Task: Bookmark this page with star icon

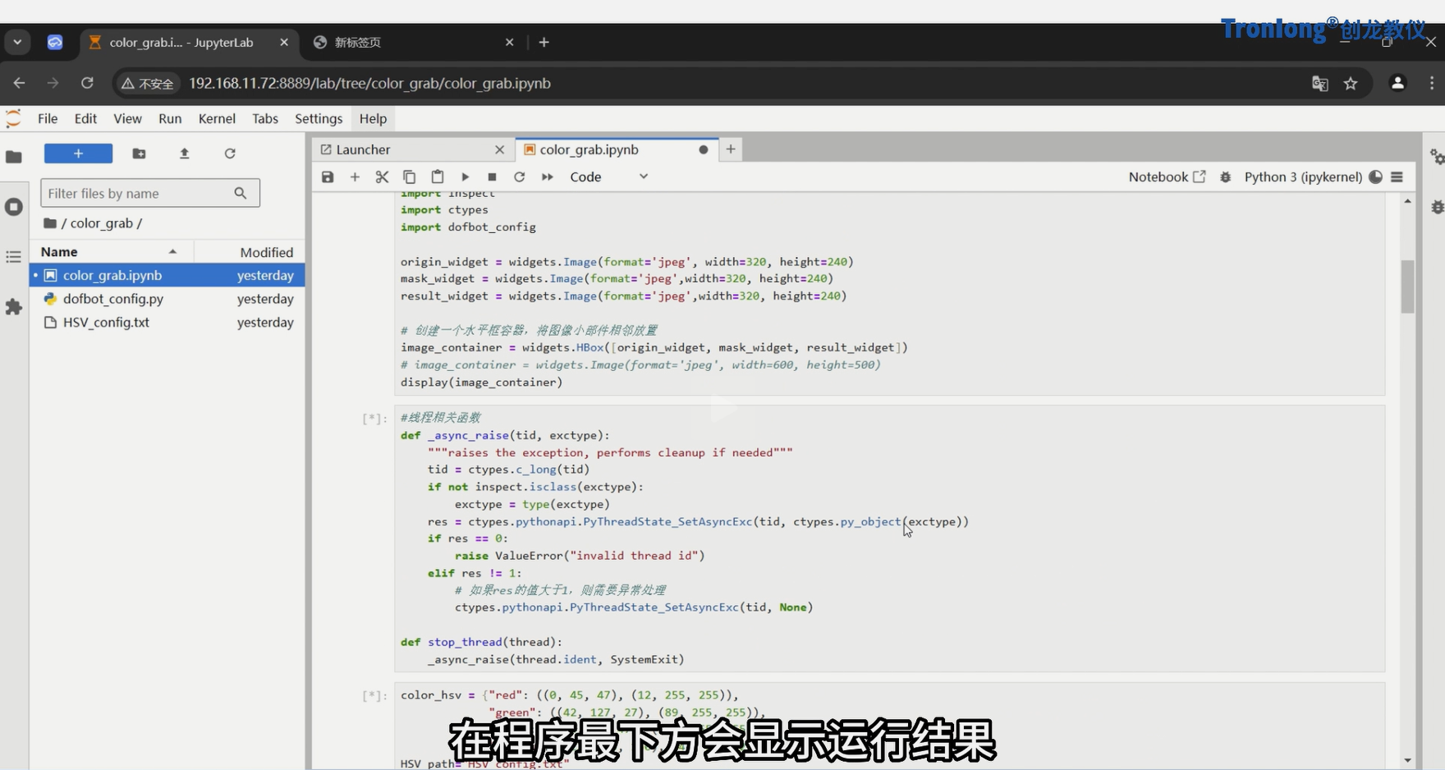Action: [x=1351, y=83]
